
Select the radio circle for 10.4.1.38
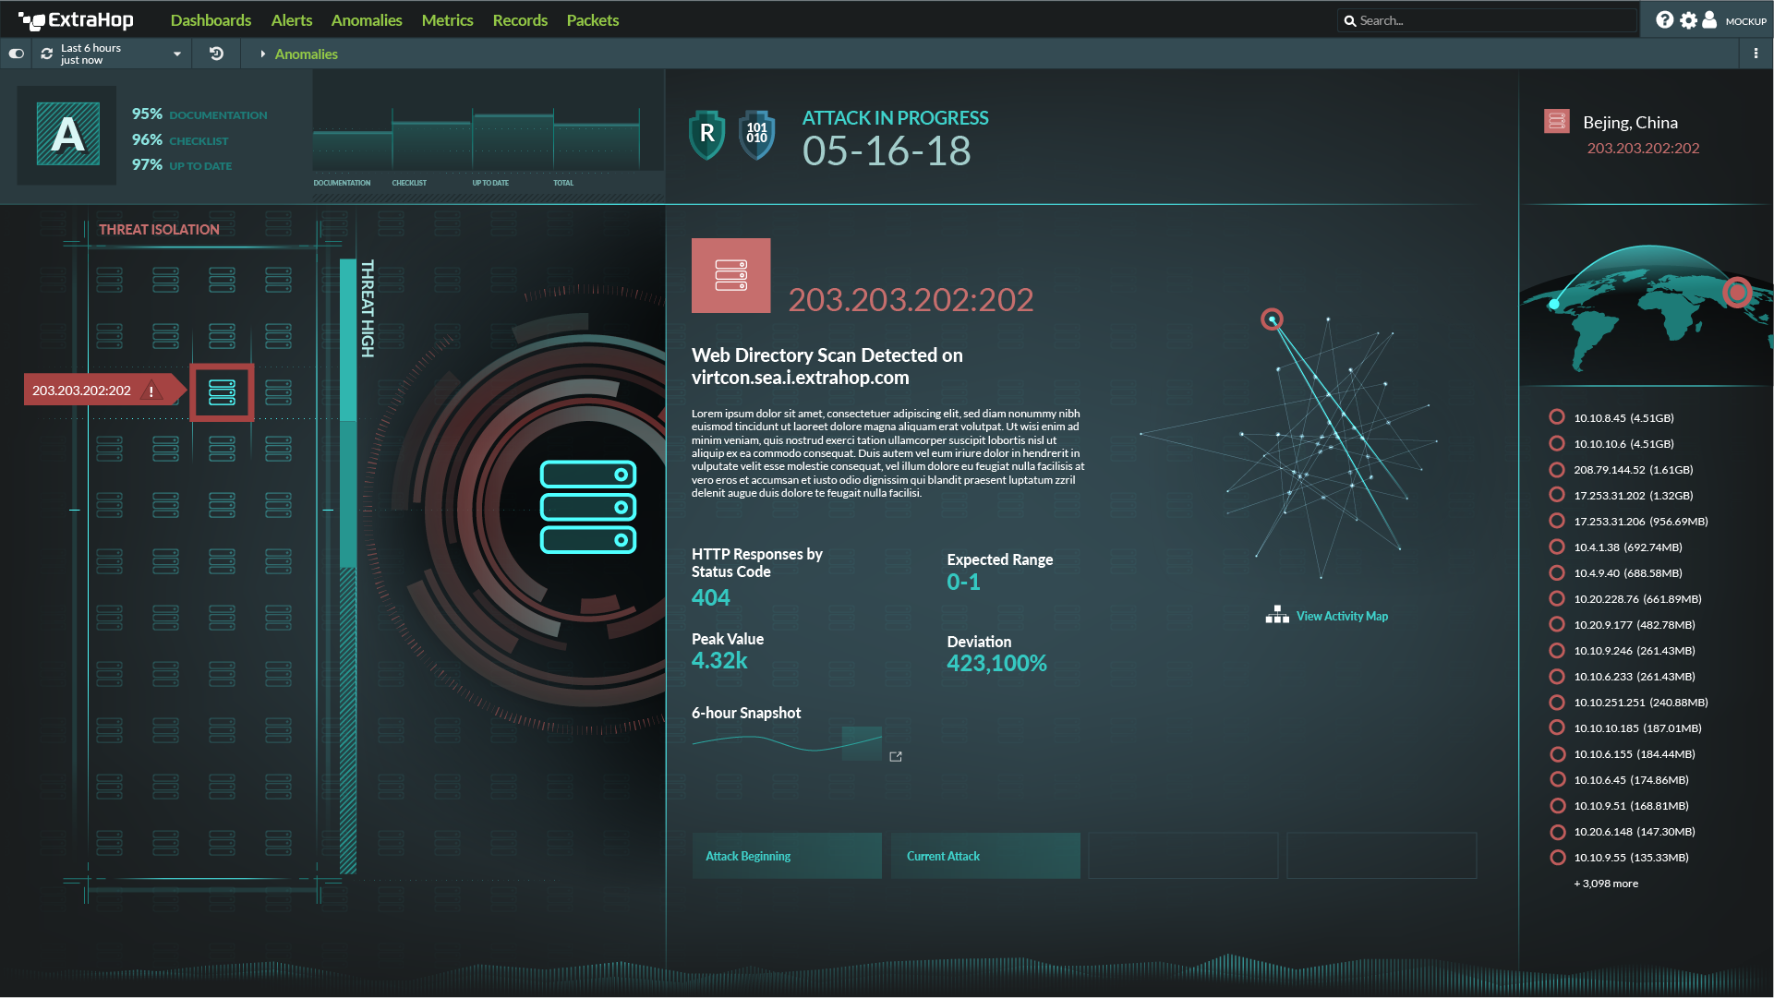point(1557,547)
